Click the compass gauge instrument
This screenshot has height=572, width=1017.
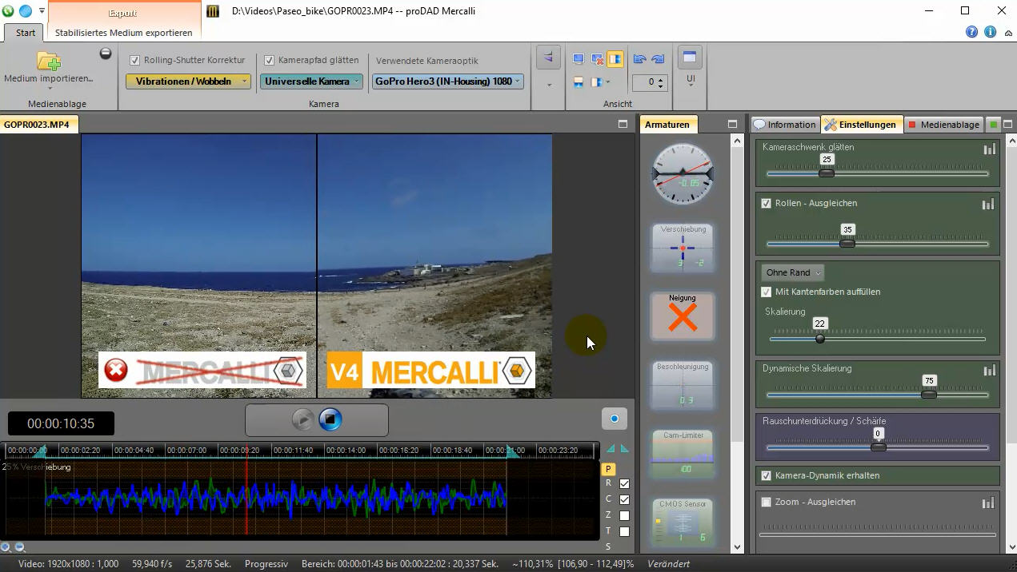683,173
